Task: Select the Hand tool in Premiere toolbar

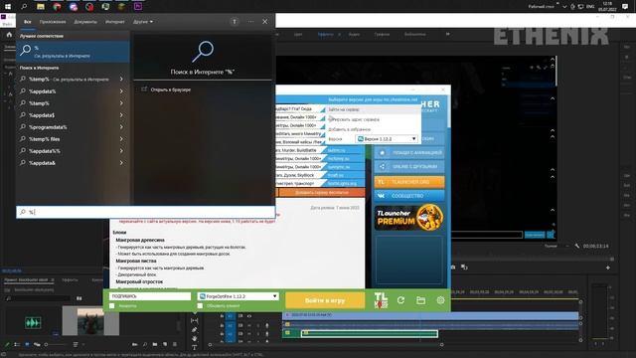Action: coord(195,338)
